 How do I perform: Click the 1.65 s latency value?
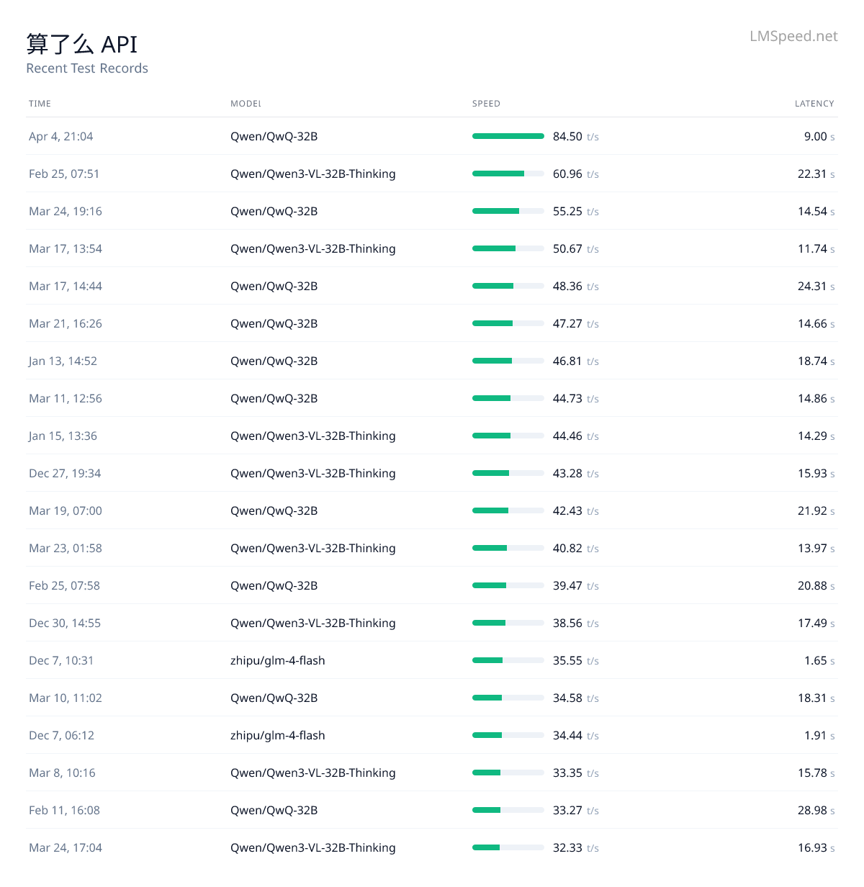click(x=819, y=660)
